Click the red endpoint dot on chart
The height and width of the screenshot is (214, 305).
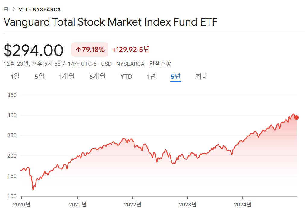(297, 117)
